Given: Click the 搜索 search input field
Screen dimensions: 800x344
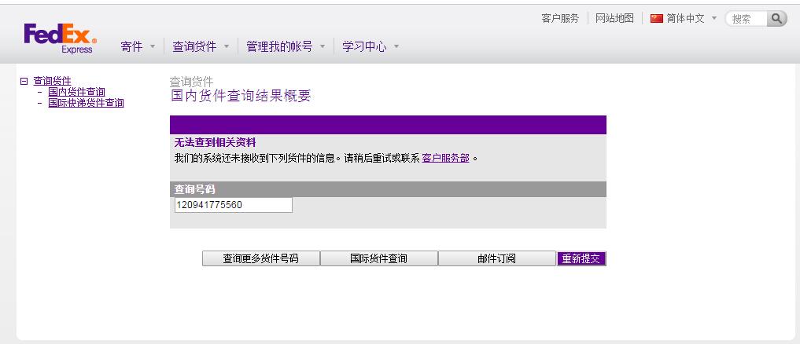Looking at the screenshot, I should (x=747, y=19).
